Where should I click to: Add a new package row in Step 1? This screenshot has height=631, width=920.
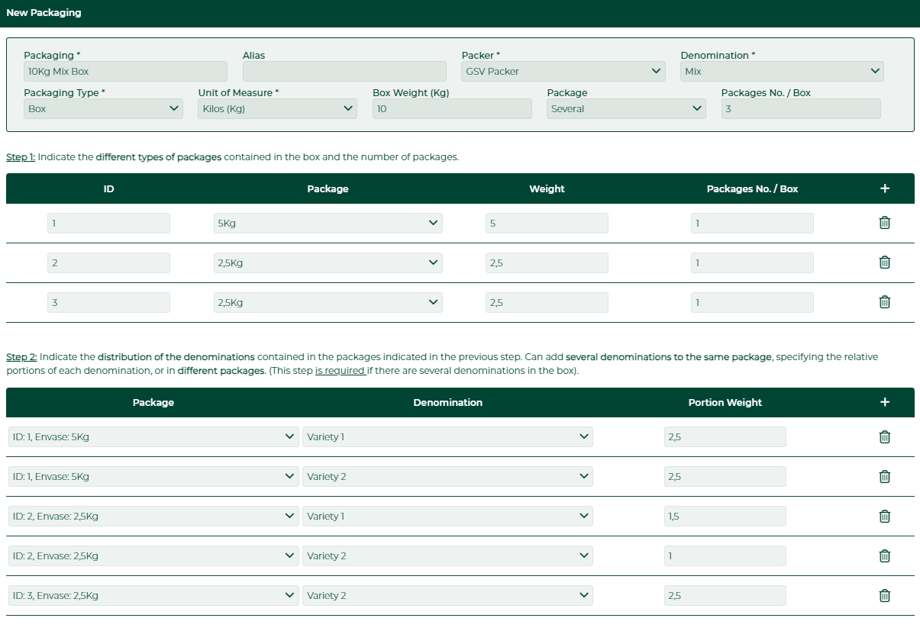point(885,188)
